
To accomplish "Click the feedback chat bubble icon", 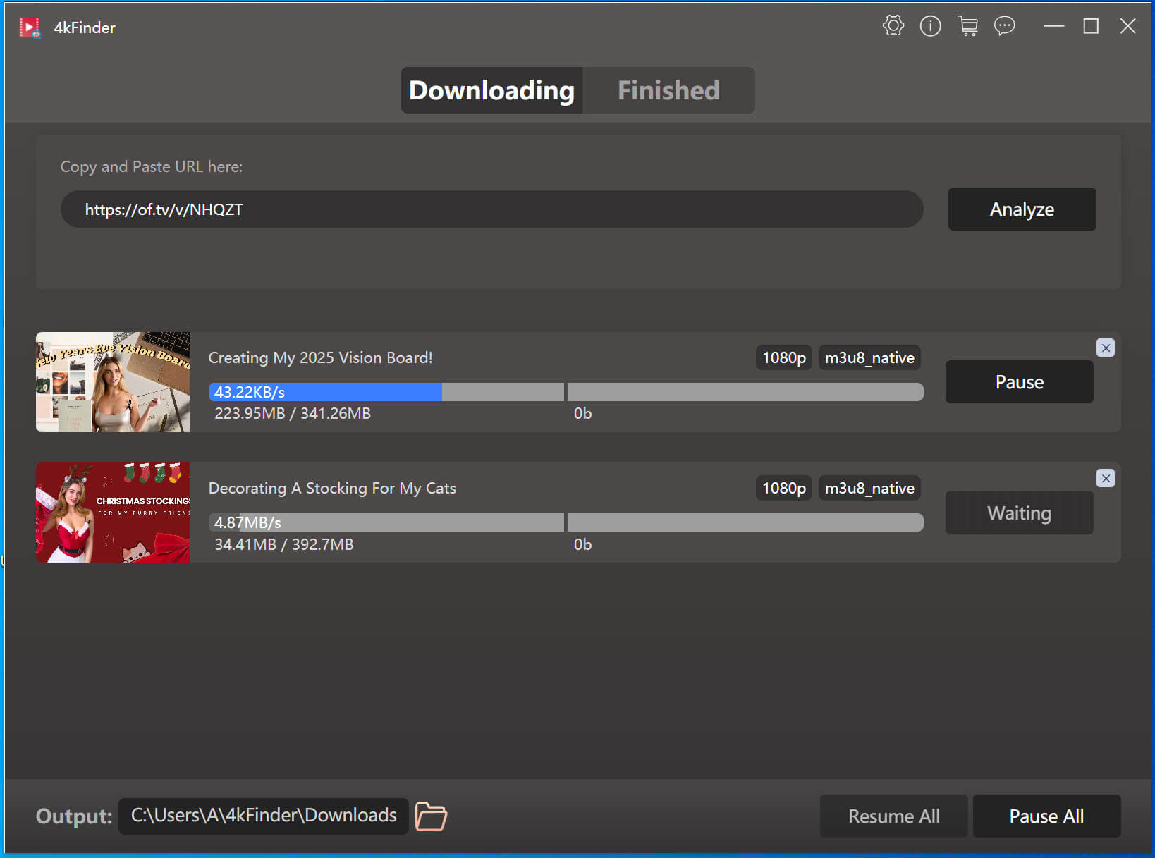I will tap(1004, 26).
